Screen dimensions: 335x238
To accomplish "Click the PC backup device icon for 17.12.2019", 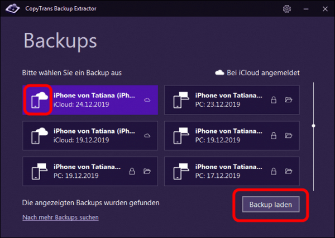I will click(181, 171).
